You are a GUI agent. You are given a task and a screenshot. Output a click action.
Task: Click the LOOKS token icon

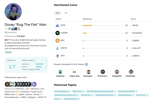tap(57, 33)
